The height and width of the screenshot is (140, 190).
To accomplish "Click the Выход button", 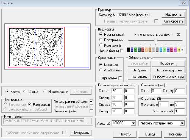I will click(x=150, y=134).
